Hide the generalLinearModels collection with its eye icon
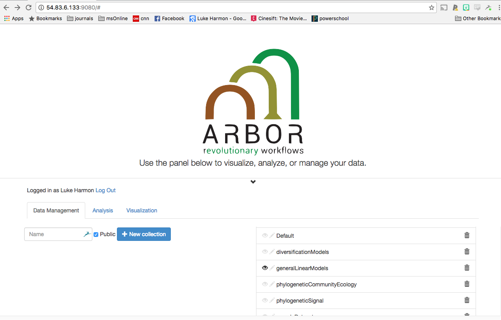Screen dimensions: 501x320 (265, 268)
